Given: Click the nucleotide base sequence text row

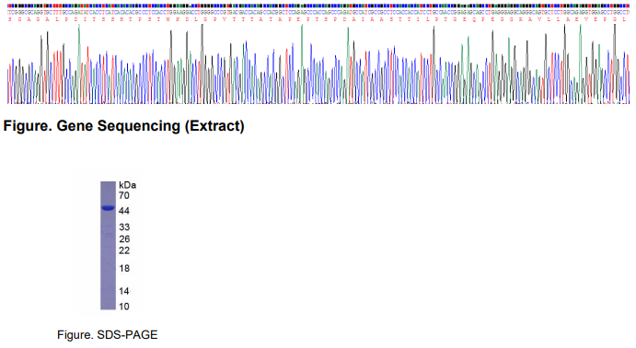Looking at the screenshot, I should 318,13.
